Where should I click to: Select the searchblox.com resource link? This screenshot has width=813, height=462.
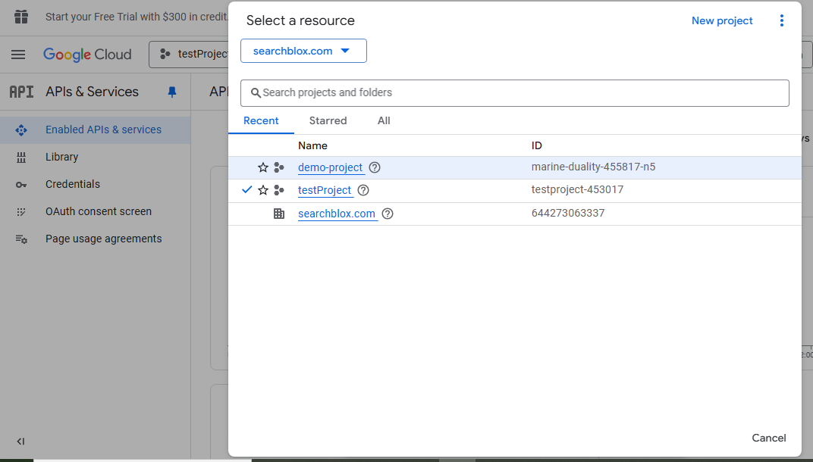tap(337, 214)
